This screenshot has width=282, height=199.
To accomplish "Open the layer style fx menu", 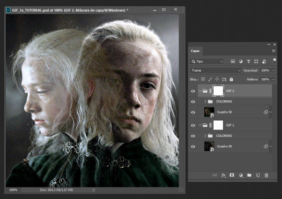I will [x=224, y=175].
